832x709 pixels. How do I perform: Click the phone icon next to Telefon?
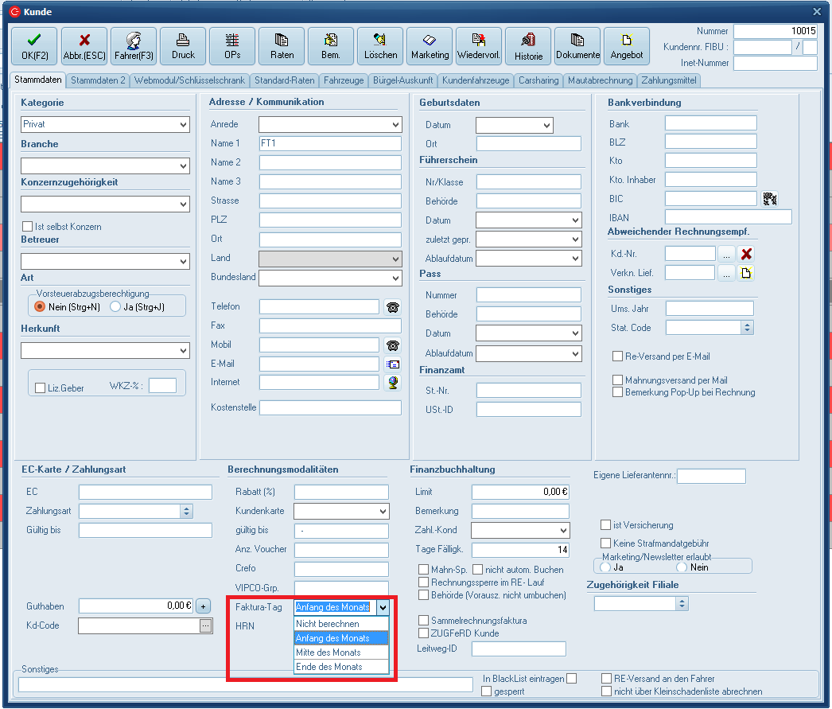391,307
